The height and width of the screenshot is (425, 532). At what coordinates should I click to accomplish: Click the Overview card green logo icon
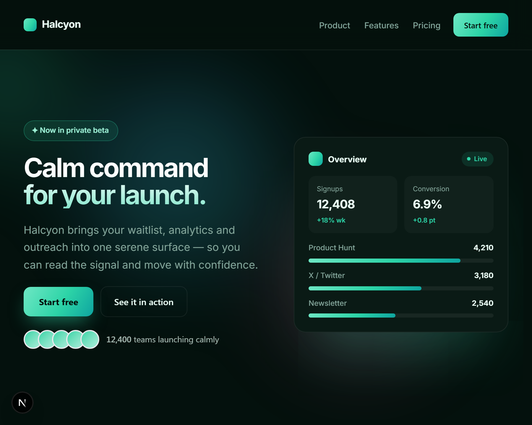(x=316, y=159)
